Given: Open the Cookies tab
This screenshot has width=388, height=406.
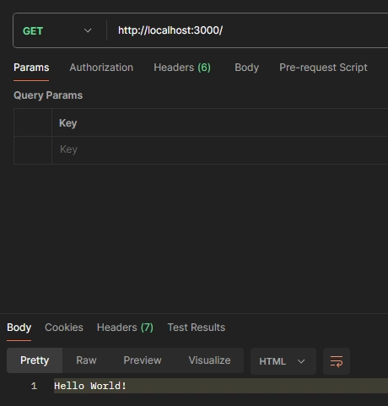Looking at the screenshot, I should point(64,328).
